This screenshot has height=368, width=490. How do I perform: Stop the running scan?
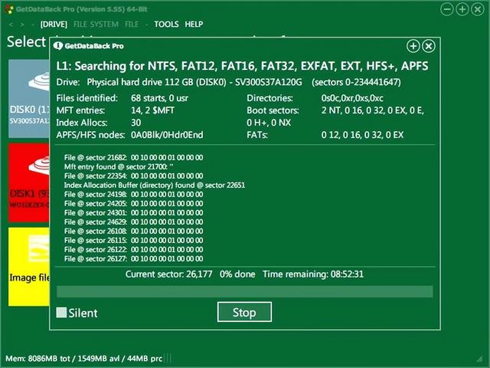coord(244,312)
